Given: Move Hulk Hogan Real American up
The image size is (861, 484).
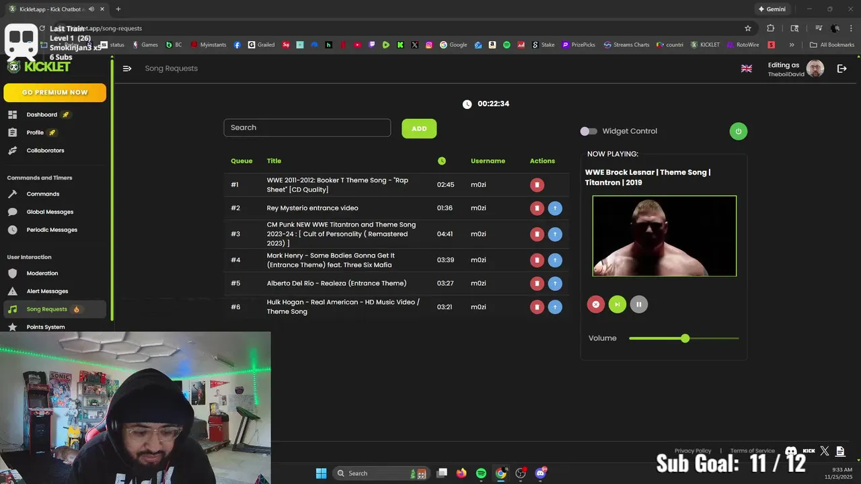Looking at the screenshot, I should pyautogui.click(x=555, y=307).
